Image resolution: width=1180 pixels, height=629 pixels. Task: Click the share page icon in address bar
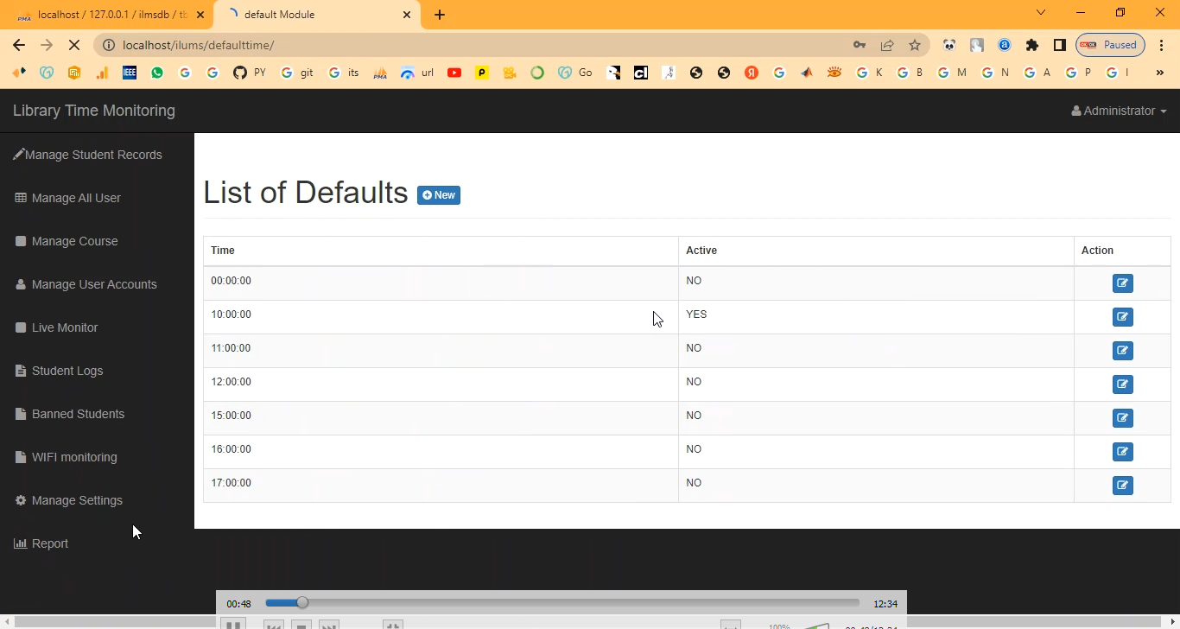point(887,45)
